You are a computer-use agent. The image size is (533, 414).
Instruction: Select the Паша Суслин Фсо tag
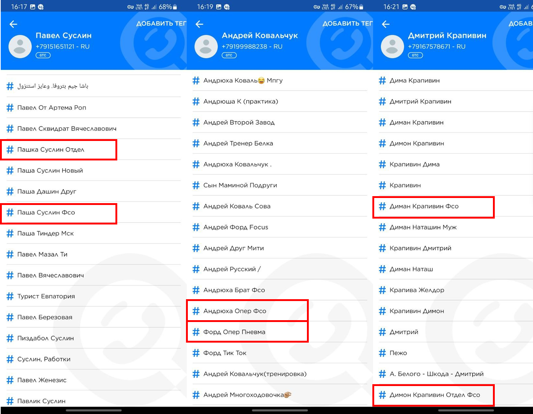click(46, 213)
